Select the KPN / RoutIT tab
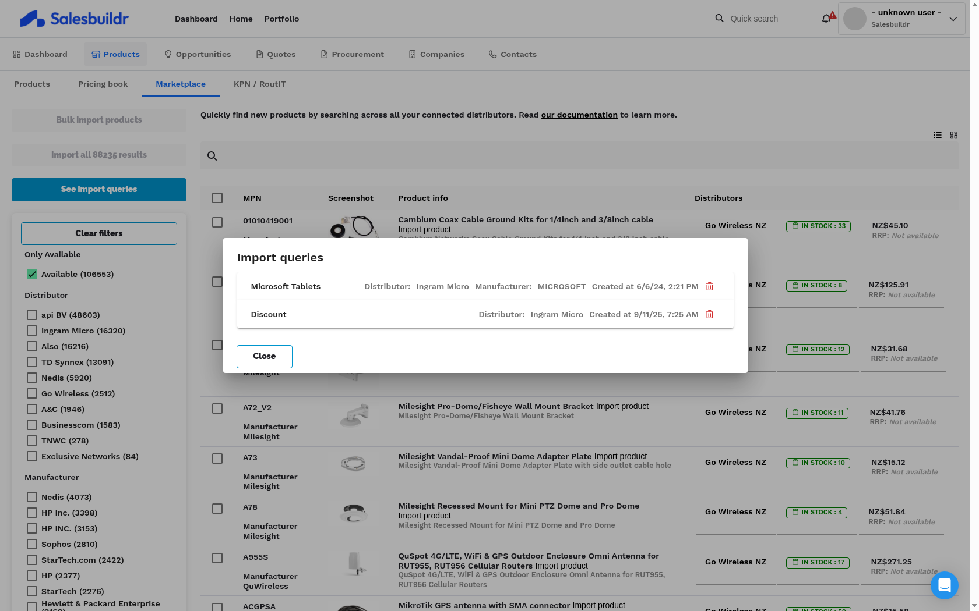 tap(259, 84)
